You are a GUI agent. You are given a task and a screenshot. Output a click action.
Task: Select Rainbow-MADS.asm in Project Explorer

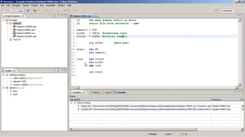[x=26, y=30]
